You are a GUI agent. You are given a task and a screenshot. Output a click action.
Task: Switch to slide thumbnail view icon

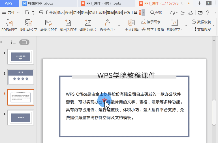[24, 42]
